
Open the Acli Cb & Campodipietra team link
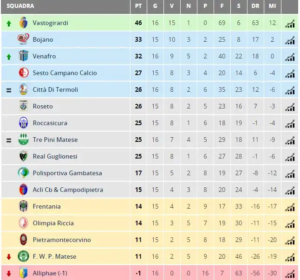click(68, 190)
